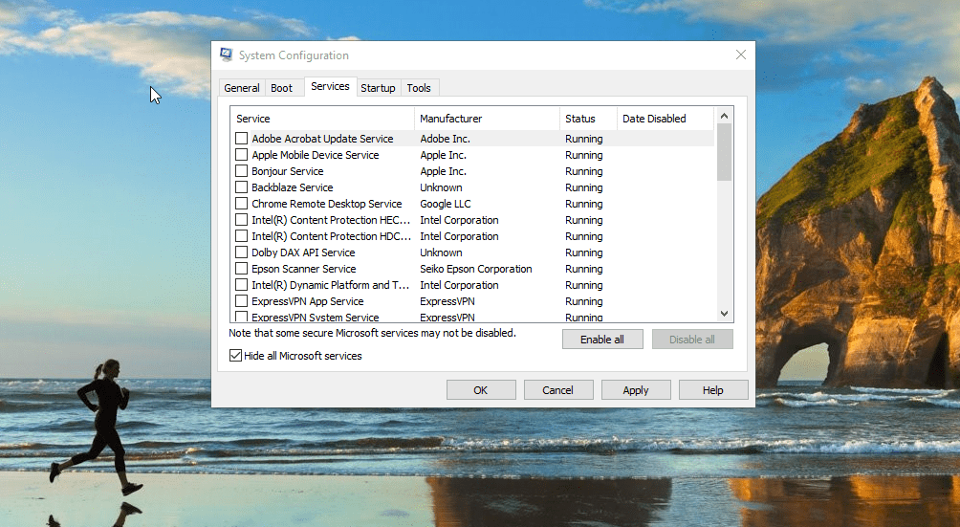The height and width of the screenshot is (527, 960).
Task: Toggle the Backblaze Service checkbox
Action: click(242, 187)
